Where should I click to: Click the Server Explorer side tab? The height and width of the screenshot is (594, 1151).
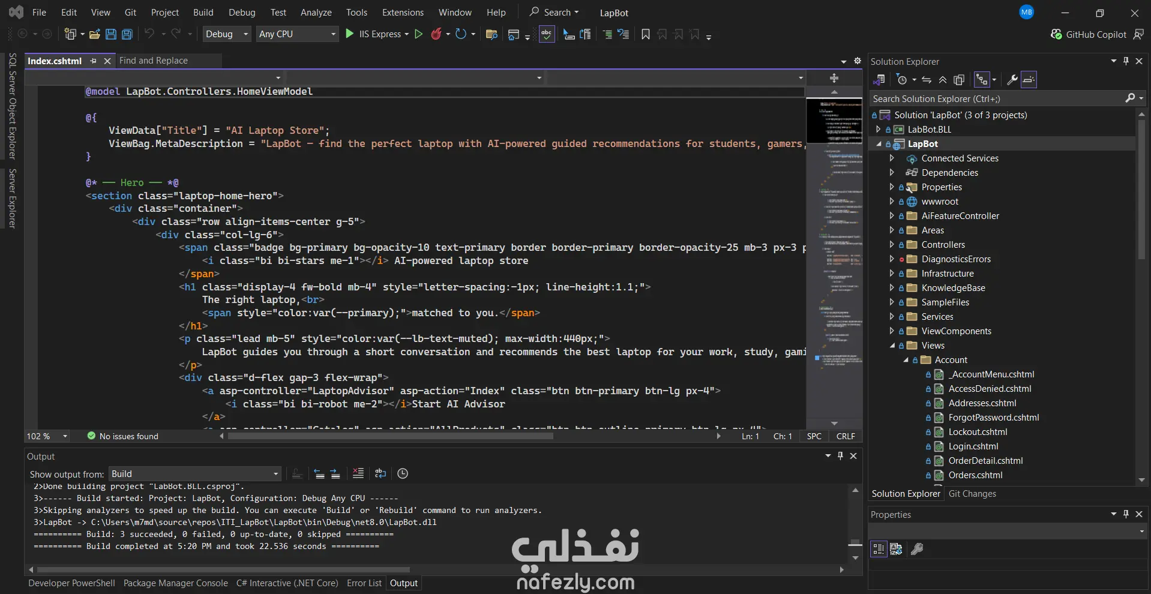point(12,199)
